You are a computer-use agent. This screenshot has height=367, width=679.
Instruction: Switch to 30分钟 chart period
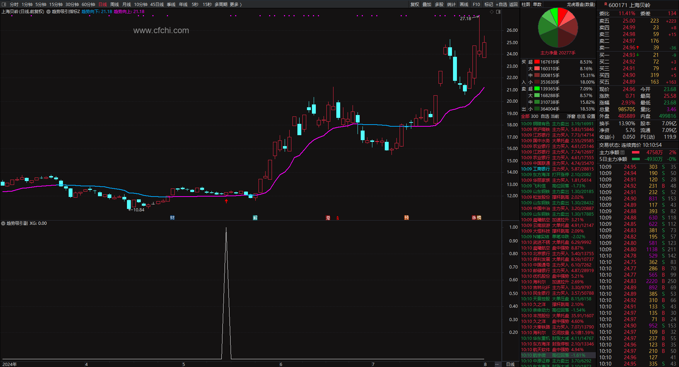[x=72, y=5]
